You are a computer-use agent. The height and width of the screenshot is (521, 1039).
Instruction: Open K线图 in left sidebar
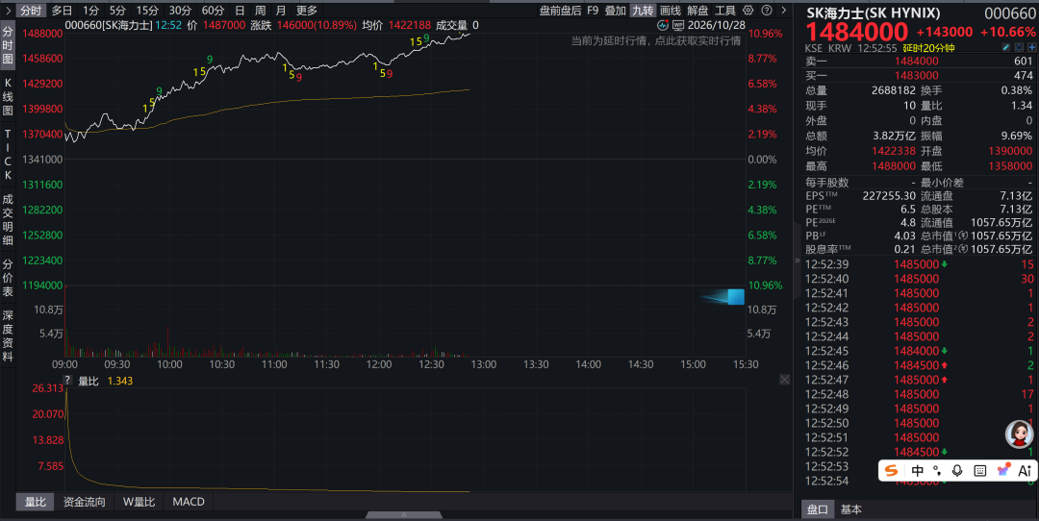8,97
